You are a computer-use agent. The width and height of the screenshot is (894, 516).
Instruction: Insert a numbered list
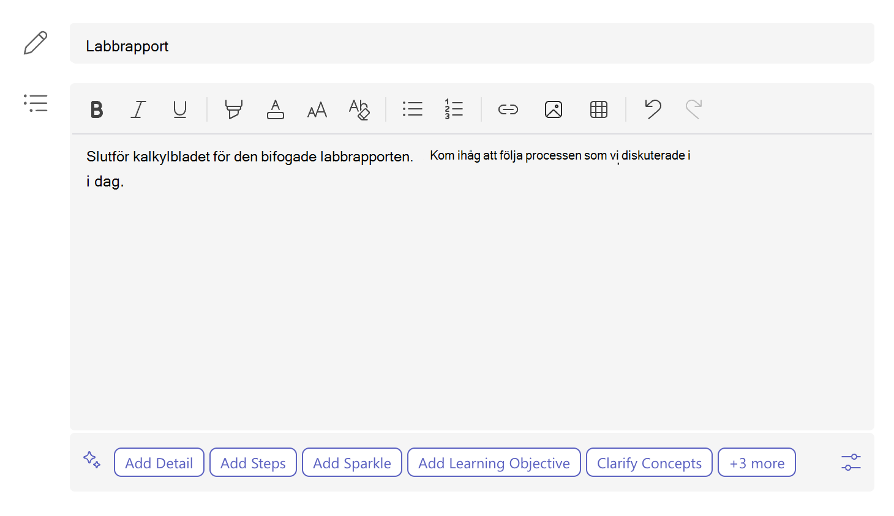454,109
